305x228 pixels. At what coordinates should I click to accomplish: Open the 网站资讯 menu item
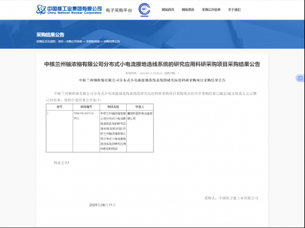[188, 10]
